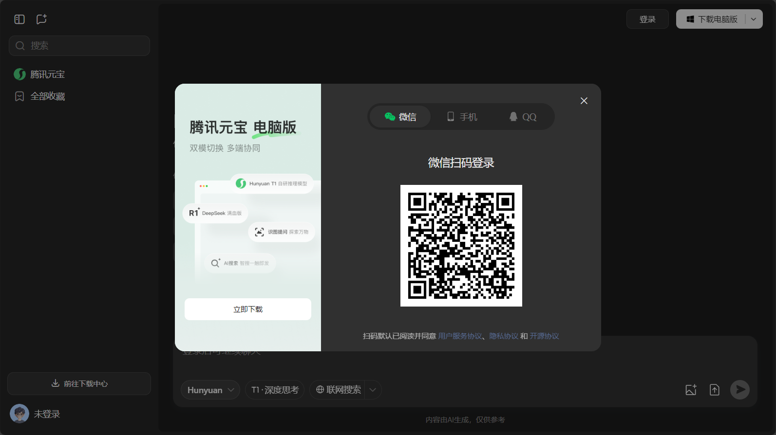Image resolution: width=776 pixels, height=435 pixels.
Task: Click 双模切换 多端协同 subtitle text
Action: 225,148
